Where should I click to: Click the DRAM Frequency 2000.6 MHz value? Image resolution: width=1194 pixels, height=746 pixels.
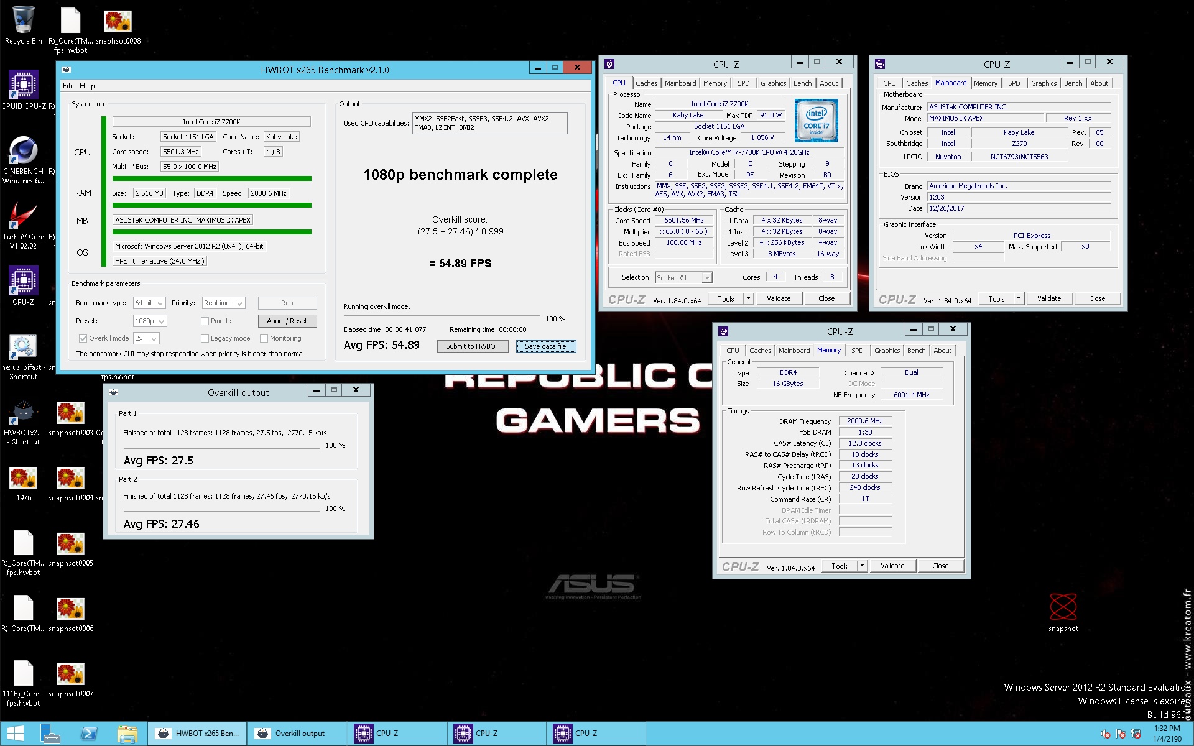(x=864, y=421)
